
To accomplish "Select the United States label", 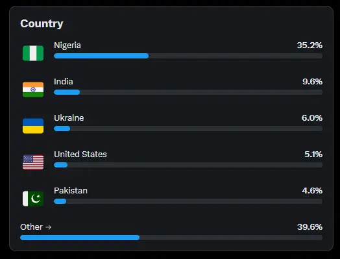I will tap(80, 154).
